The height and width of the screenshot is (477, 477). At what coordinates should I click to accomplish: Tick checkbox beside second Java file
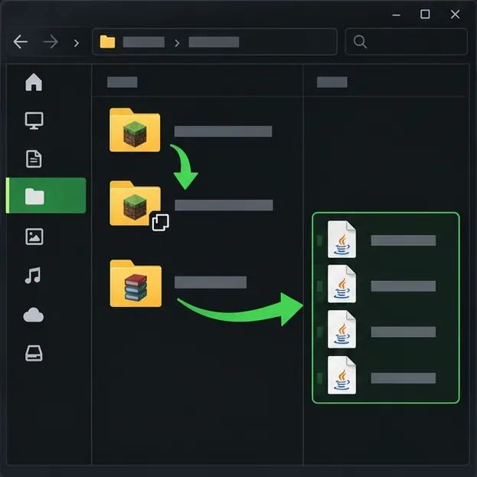point(319,286)
